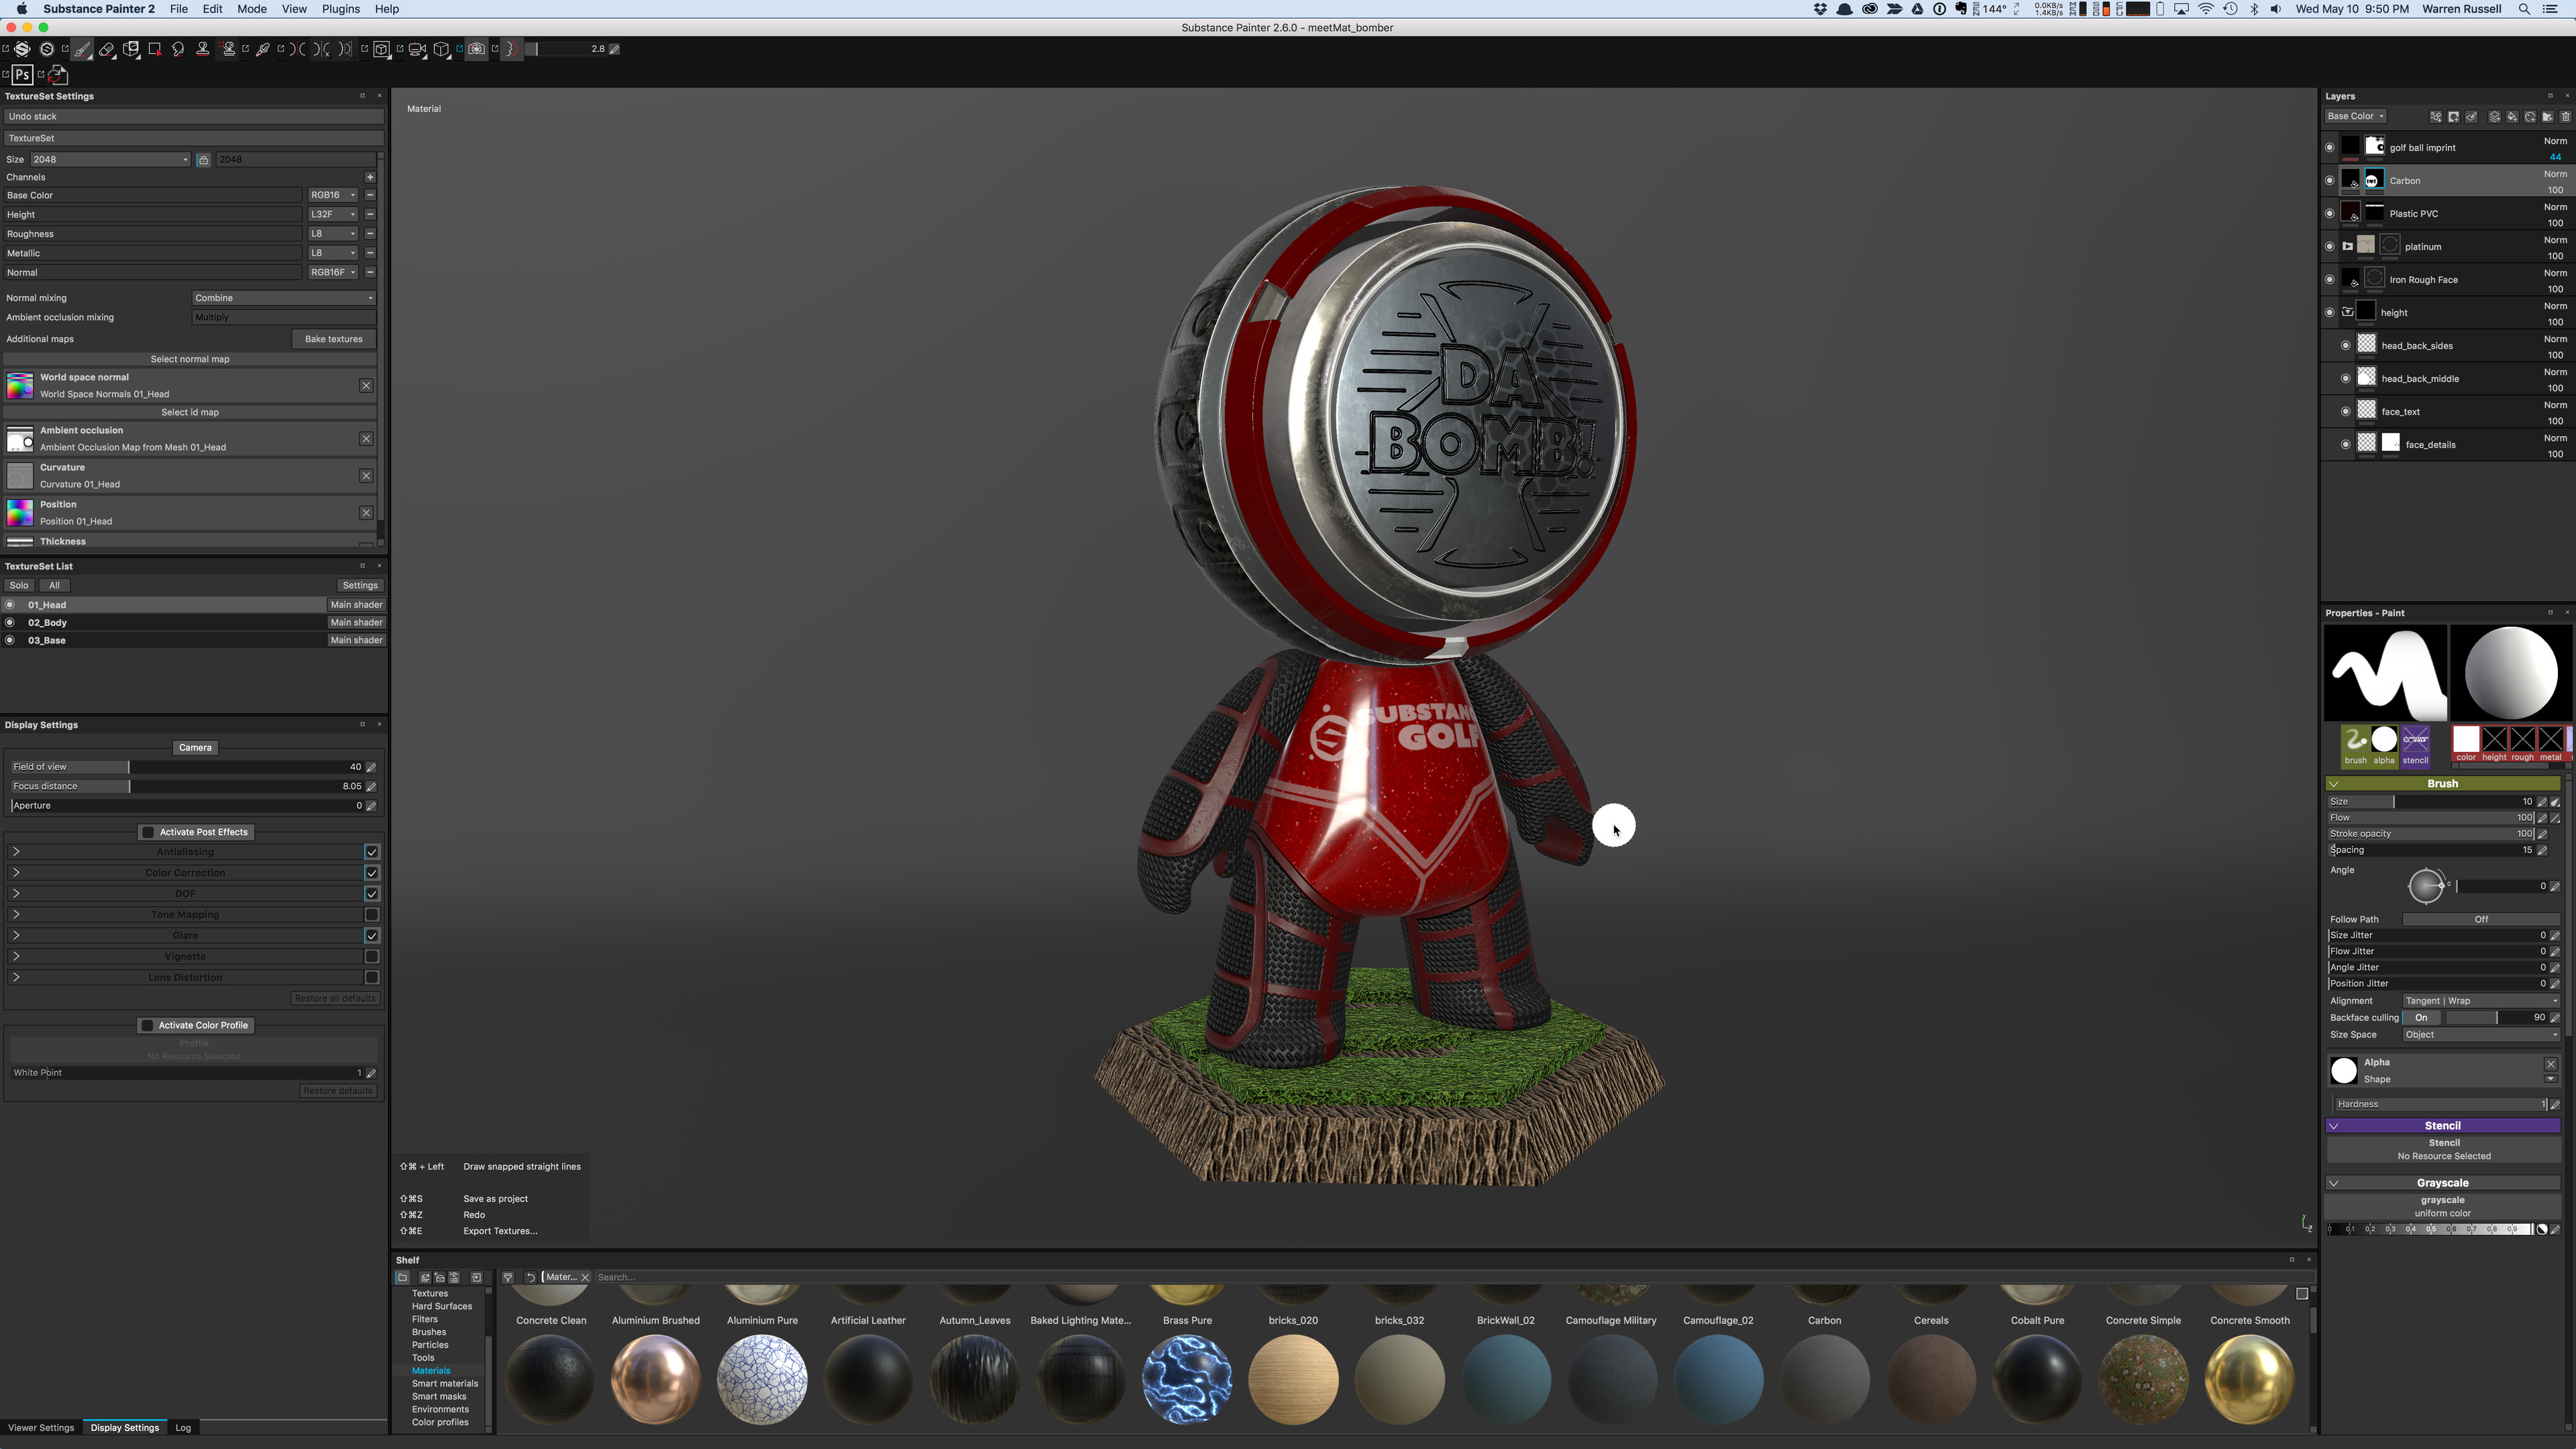Enable the Tone Mapping checkbox

(372, 915)
